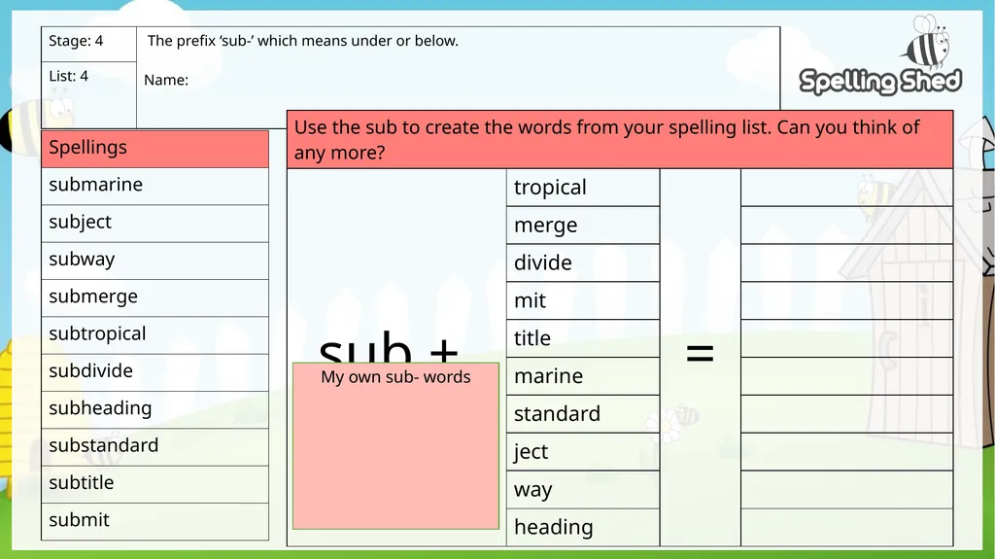This screenshot has width=995, height=559.
Task: Click the large 'sub +' text
Action: [389, 349]
